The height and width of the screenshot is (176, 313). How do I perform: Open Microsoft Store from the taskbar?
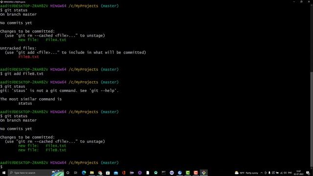(108, 173)
